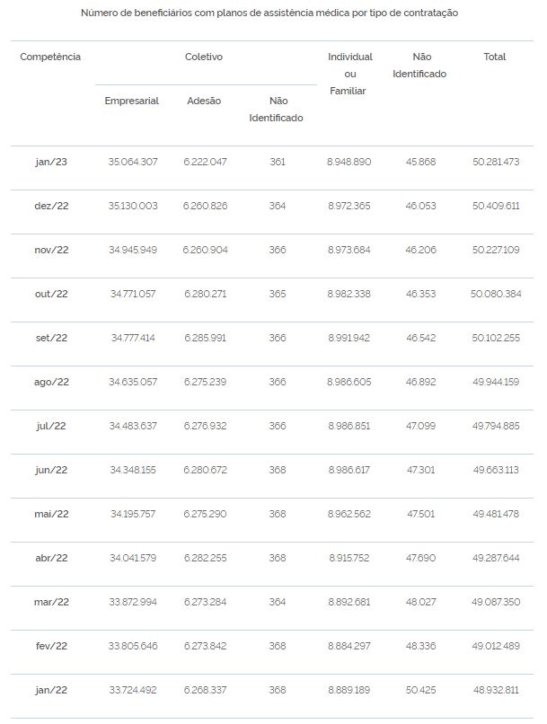
Task: Click Individual value 8.986.605 for ago/22
Action: point(349,382)
